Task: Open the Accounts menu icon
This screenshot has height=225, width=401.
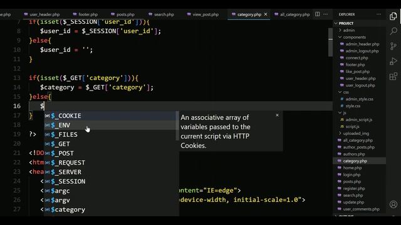Action: [393, 204]
